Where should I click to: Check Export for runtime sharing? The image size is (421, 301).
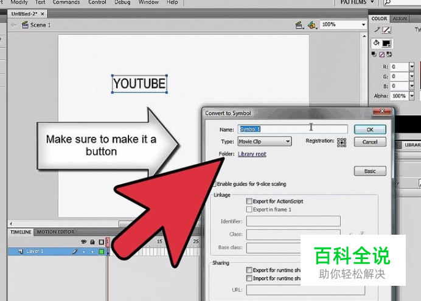(249, 269)
